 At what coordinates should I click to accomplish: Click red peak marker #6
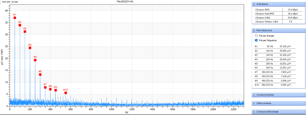pos(40,74)
